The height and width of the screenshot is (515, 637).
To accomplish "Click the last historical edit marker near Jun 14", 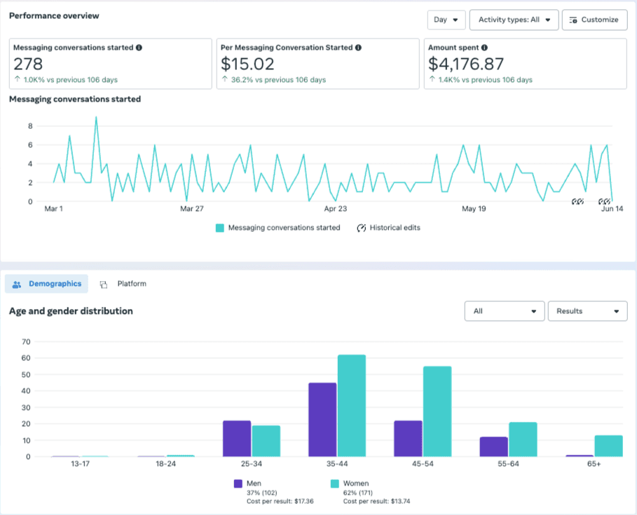I will 608,202.
